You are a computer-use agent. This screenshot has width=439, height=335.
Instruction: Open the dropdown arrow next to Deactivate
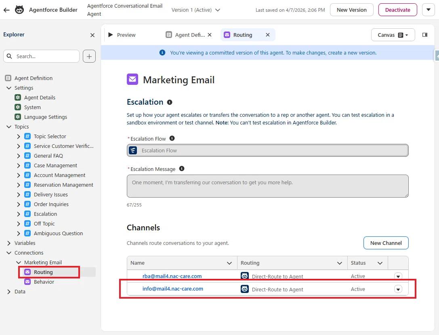click(428, 10)
